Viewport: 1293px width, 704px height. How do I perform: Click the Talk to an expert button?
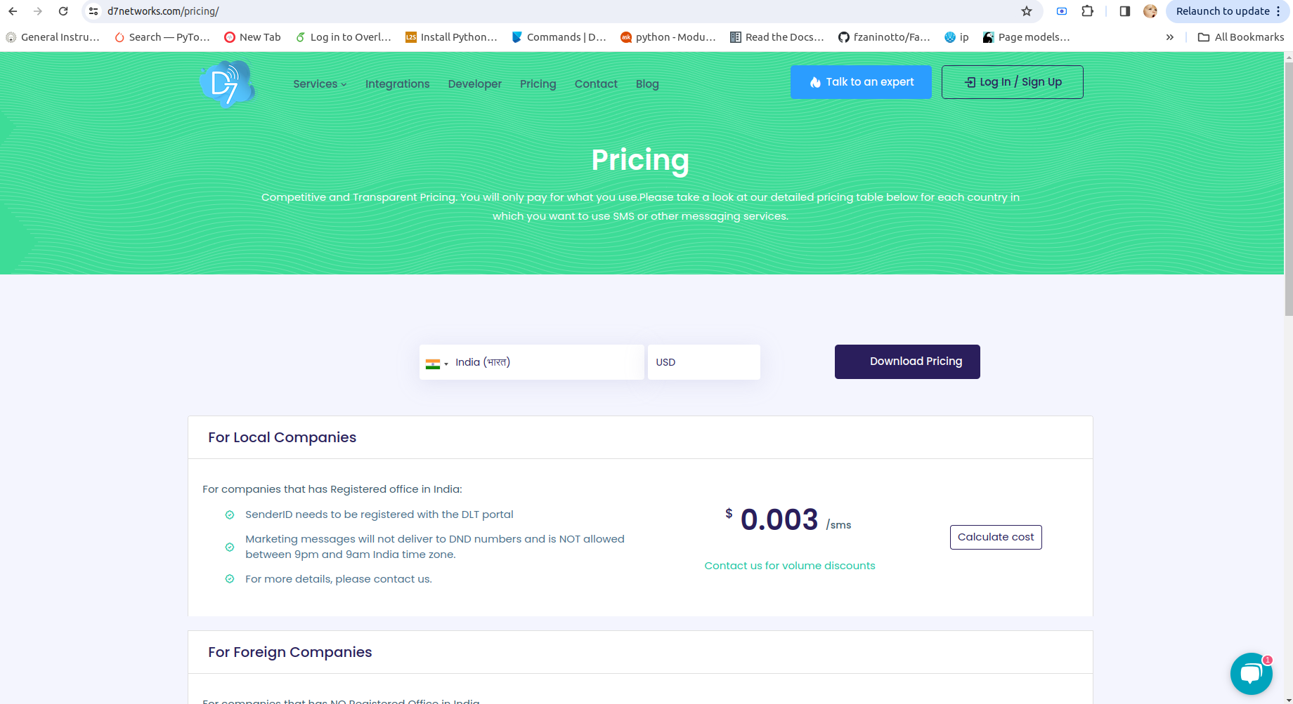(861, 82)
